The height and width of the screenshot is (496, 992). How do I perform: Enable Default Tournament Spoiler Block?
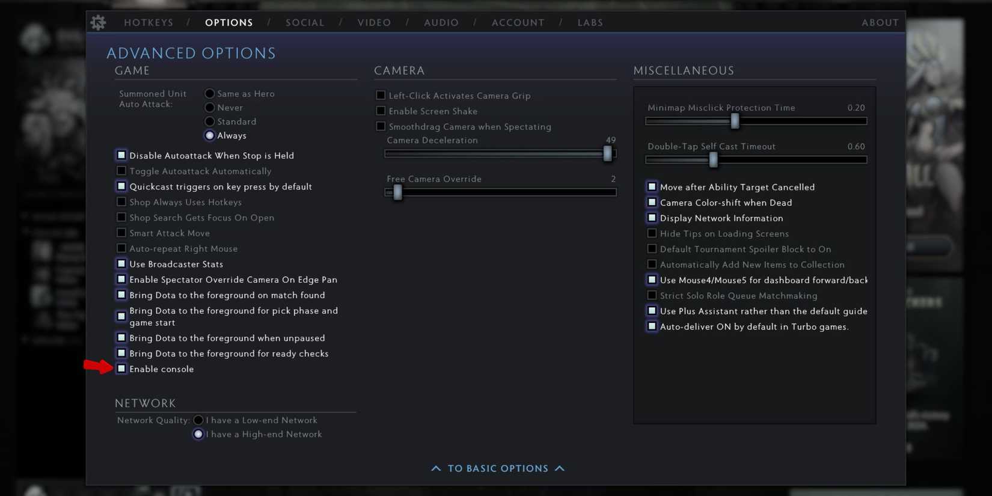pyautogui.click(x=652, y=249)
